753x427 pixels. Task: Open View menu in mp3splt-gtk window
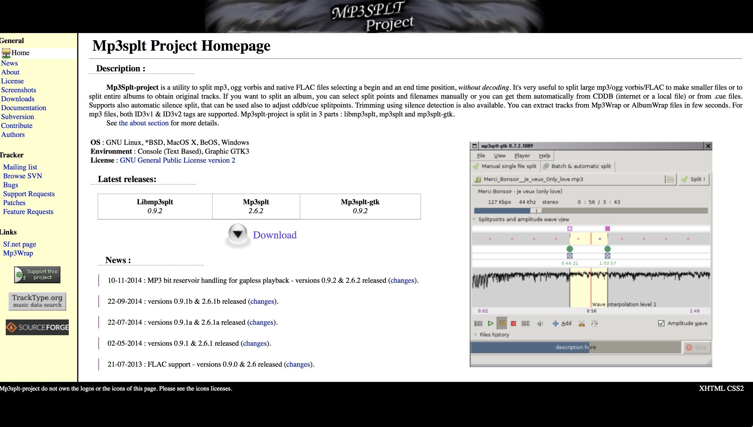point(499,156)
